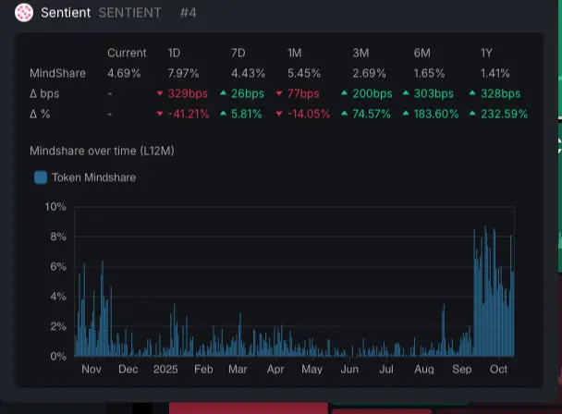Click the Mindshare over time (L12M) heading
The width and height of the screenshot is (562, 414).
(102, 151)
